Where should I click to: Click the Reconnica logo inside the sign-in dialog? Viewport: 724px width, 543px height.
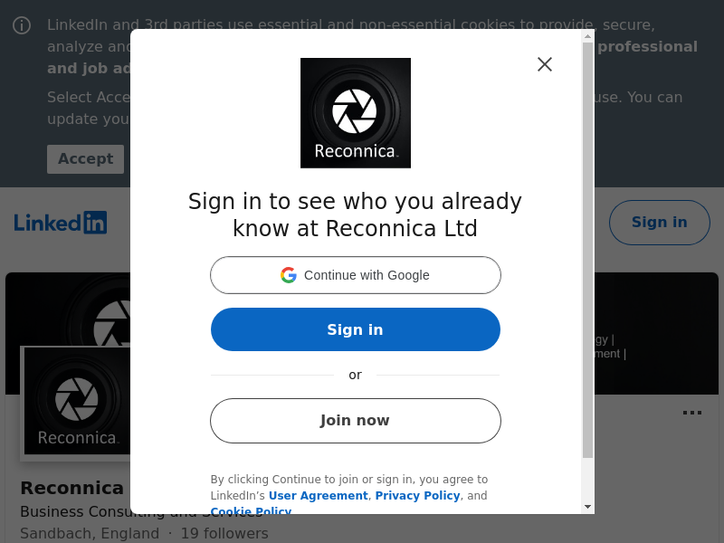[355, 113]
